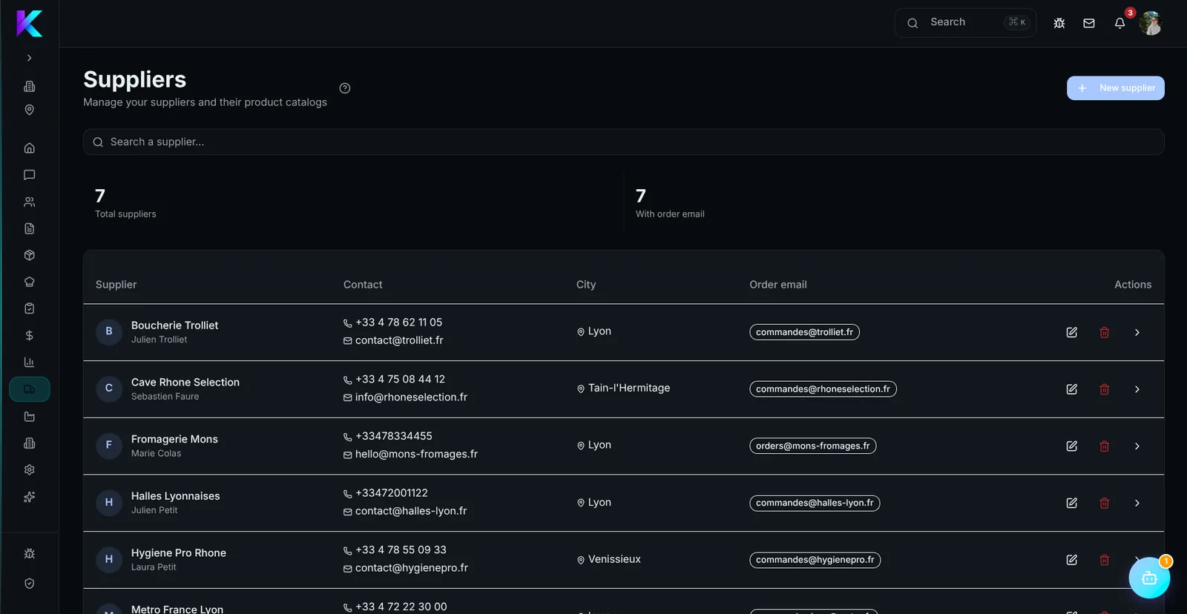The image size is (1187, 614).
Task: Click the commandes@hygienepro.fr order email badge
Action: coord(815,560)
